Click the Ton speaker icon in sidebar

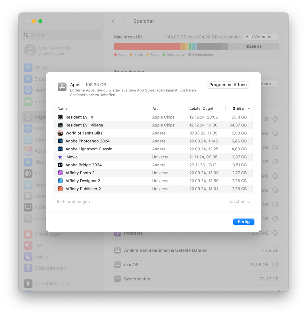pyautogui.click(x=28, y=245)
